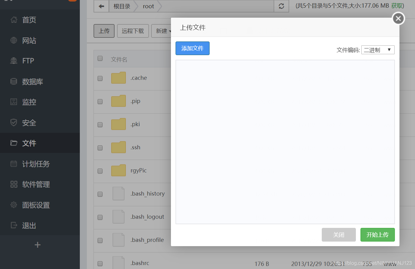Click the back arrow in path bar
Image resolution: width=415 pixels, height=269 pixels.
click(x=101, y=6)
